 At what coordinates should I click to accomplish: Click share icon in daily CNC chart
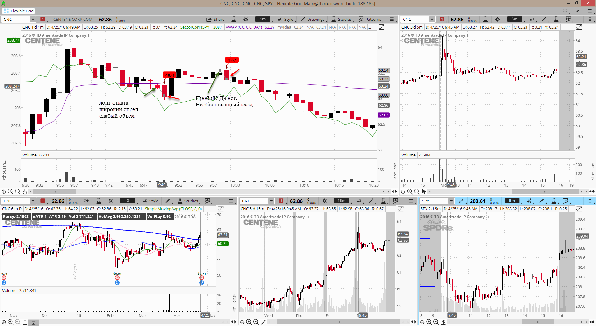86,201
